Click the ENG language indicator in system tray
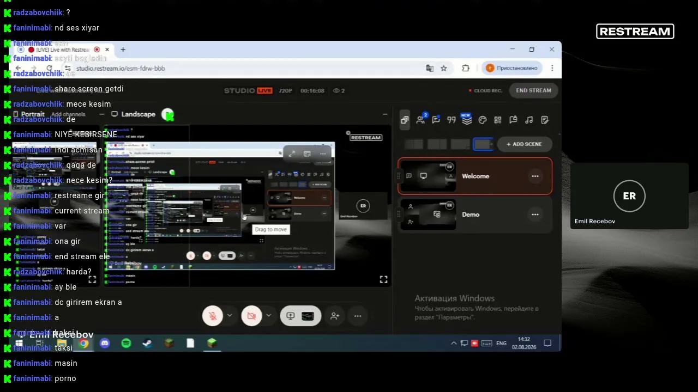This screenshot has width=698, height=392. pyautogui.click(x=501, y=344)
